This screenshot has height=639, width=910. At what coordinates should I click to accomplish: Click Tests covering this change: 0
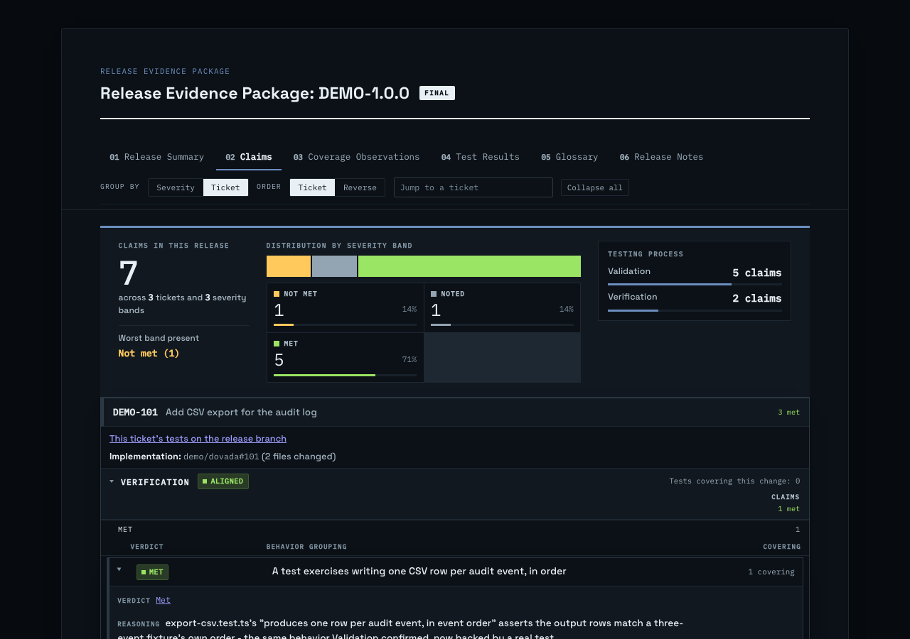(734, 481)
